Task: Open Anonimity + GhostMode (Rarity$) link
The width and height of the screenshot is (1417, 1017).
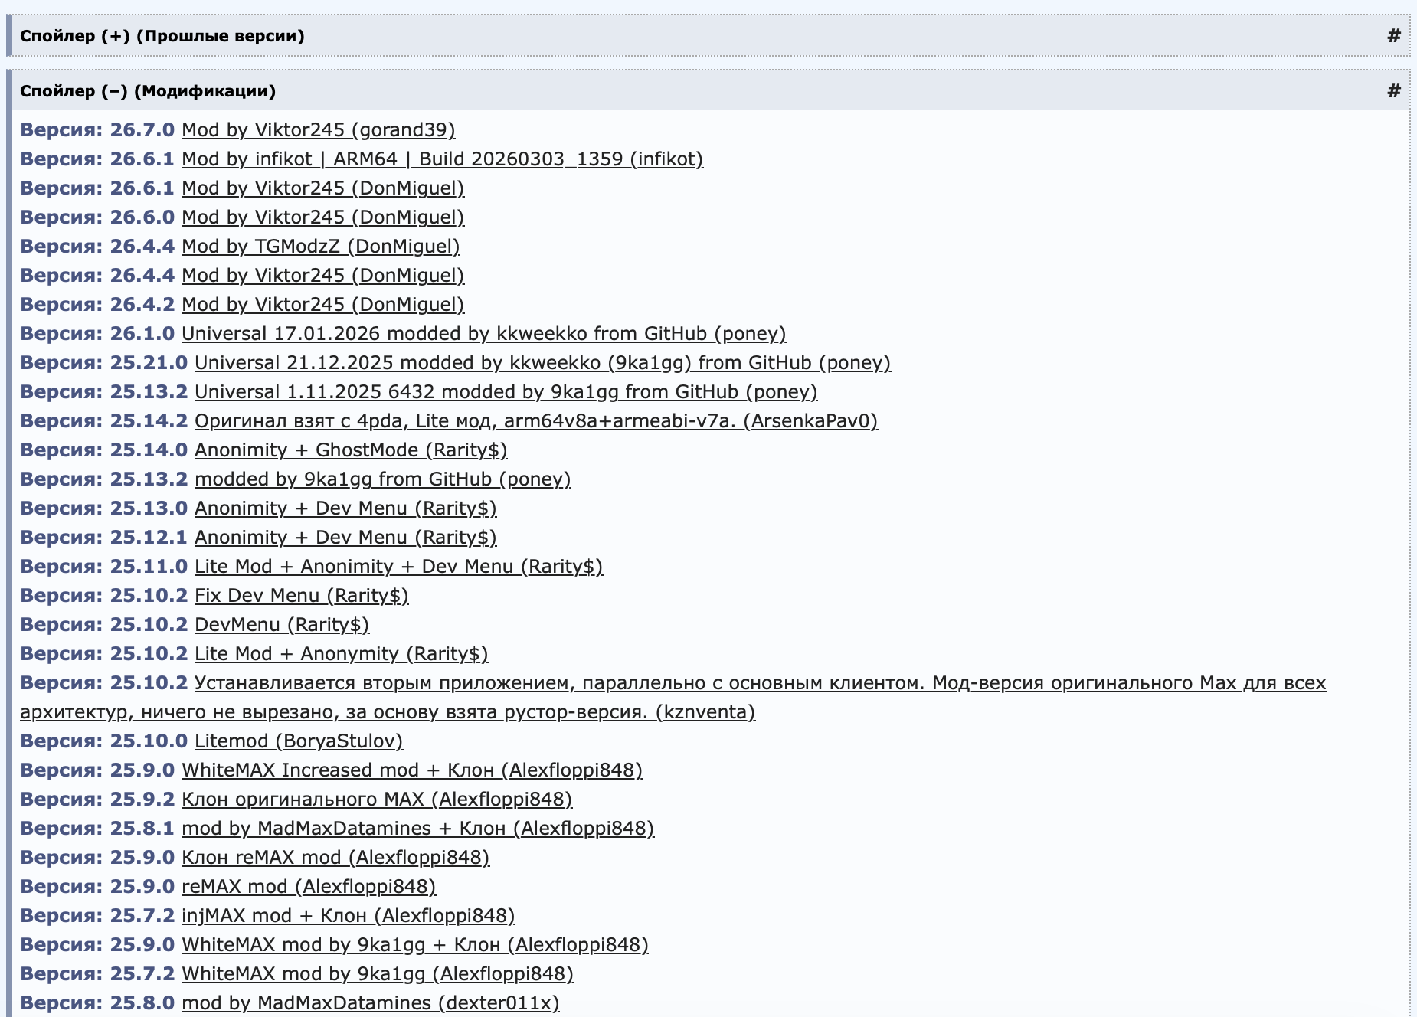Action: 351,450
